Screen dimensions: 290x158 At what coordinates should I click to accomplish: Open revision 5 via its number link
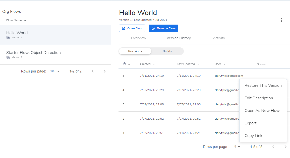point(123,75)
